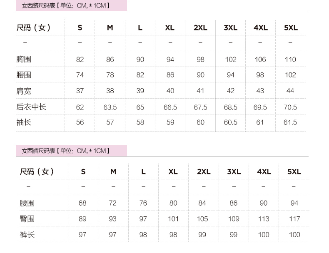Select the 2XL column header in the trousers size table
Viewport: 329px width, 253px height.
click(x=204, y=171)
